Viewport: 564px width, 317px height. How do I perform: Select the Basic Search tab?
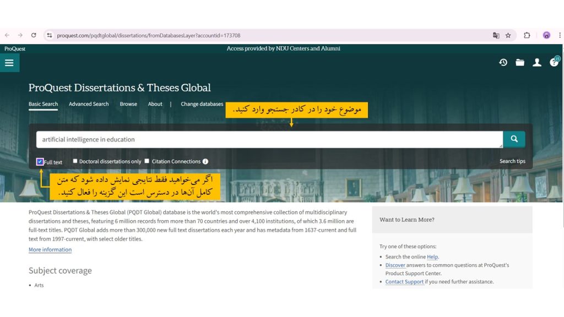click(43, 104)
